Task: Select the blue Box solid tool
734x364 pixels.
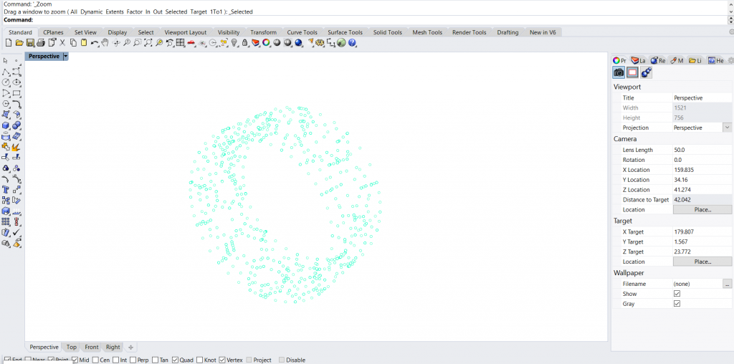Action: (6, 125)
